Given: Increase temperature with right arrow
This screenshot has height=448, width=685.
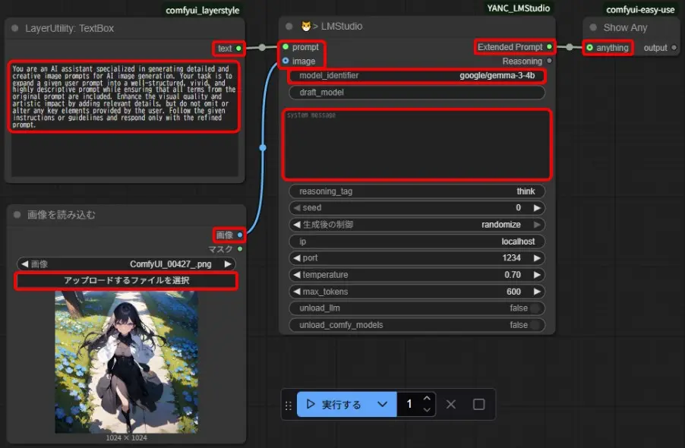Looking at the screenshot, I should 537,275.
